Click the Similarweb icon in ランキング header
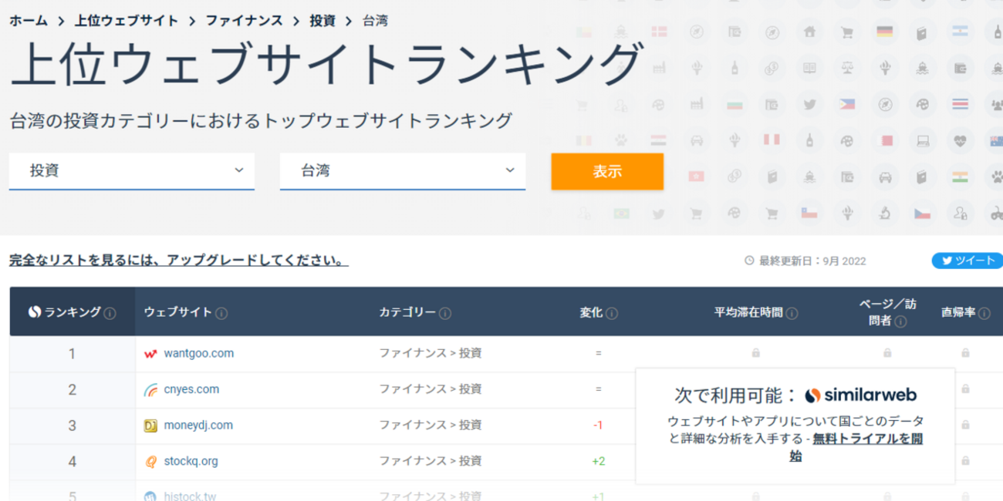 click(x=34, y=312)
